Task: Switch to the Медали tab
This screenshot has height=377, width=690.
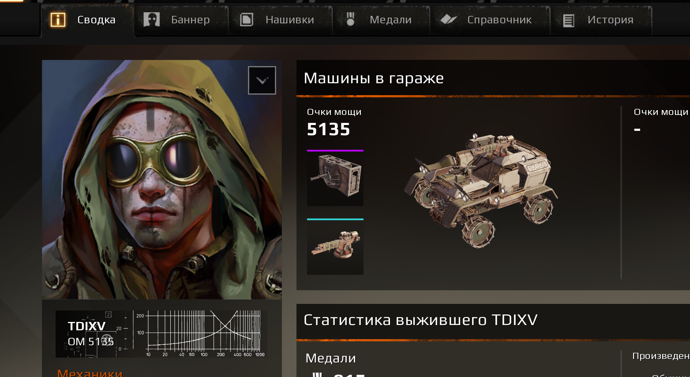Action: click(381, 20)
